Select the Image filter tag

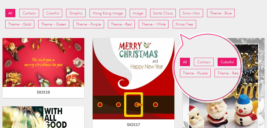tap(138, 13)
